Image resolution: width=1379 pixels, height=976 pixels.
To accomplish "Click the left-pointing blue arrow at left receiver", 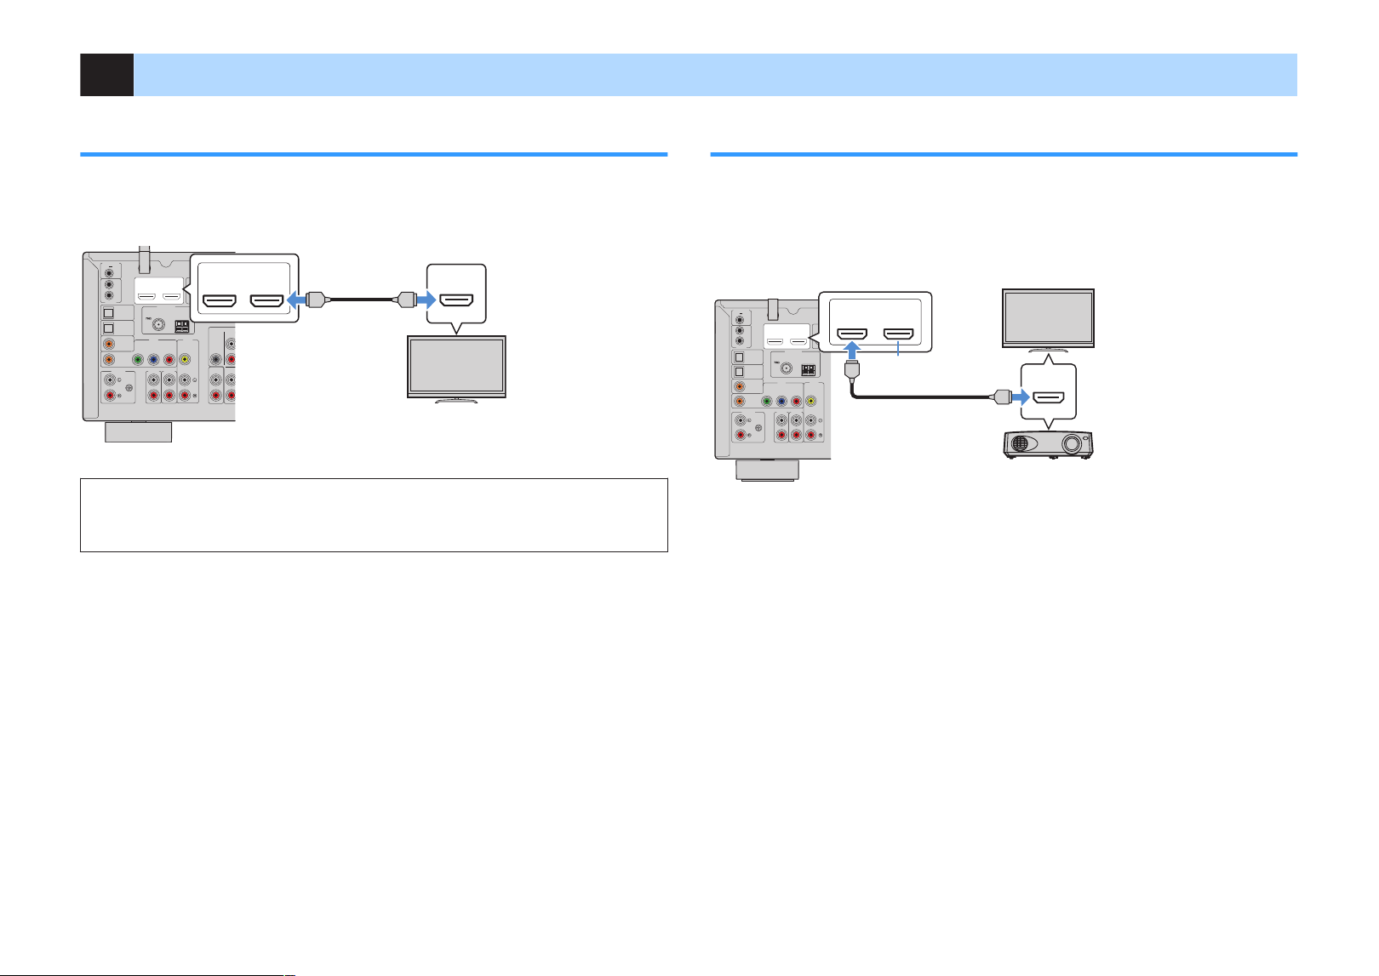I will 295,300.
